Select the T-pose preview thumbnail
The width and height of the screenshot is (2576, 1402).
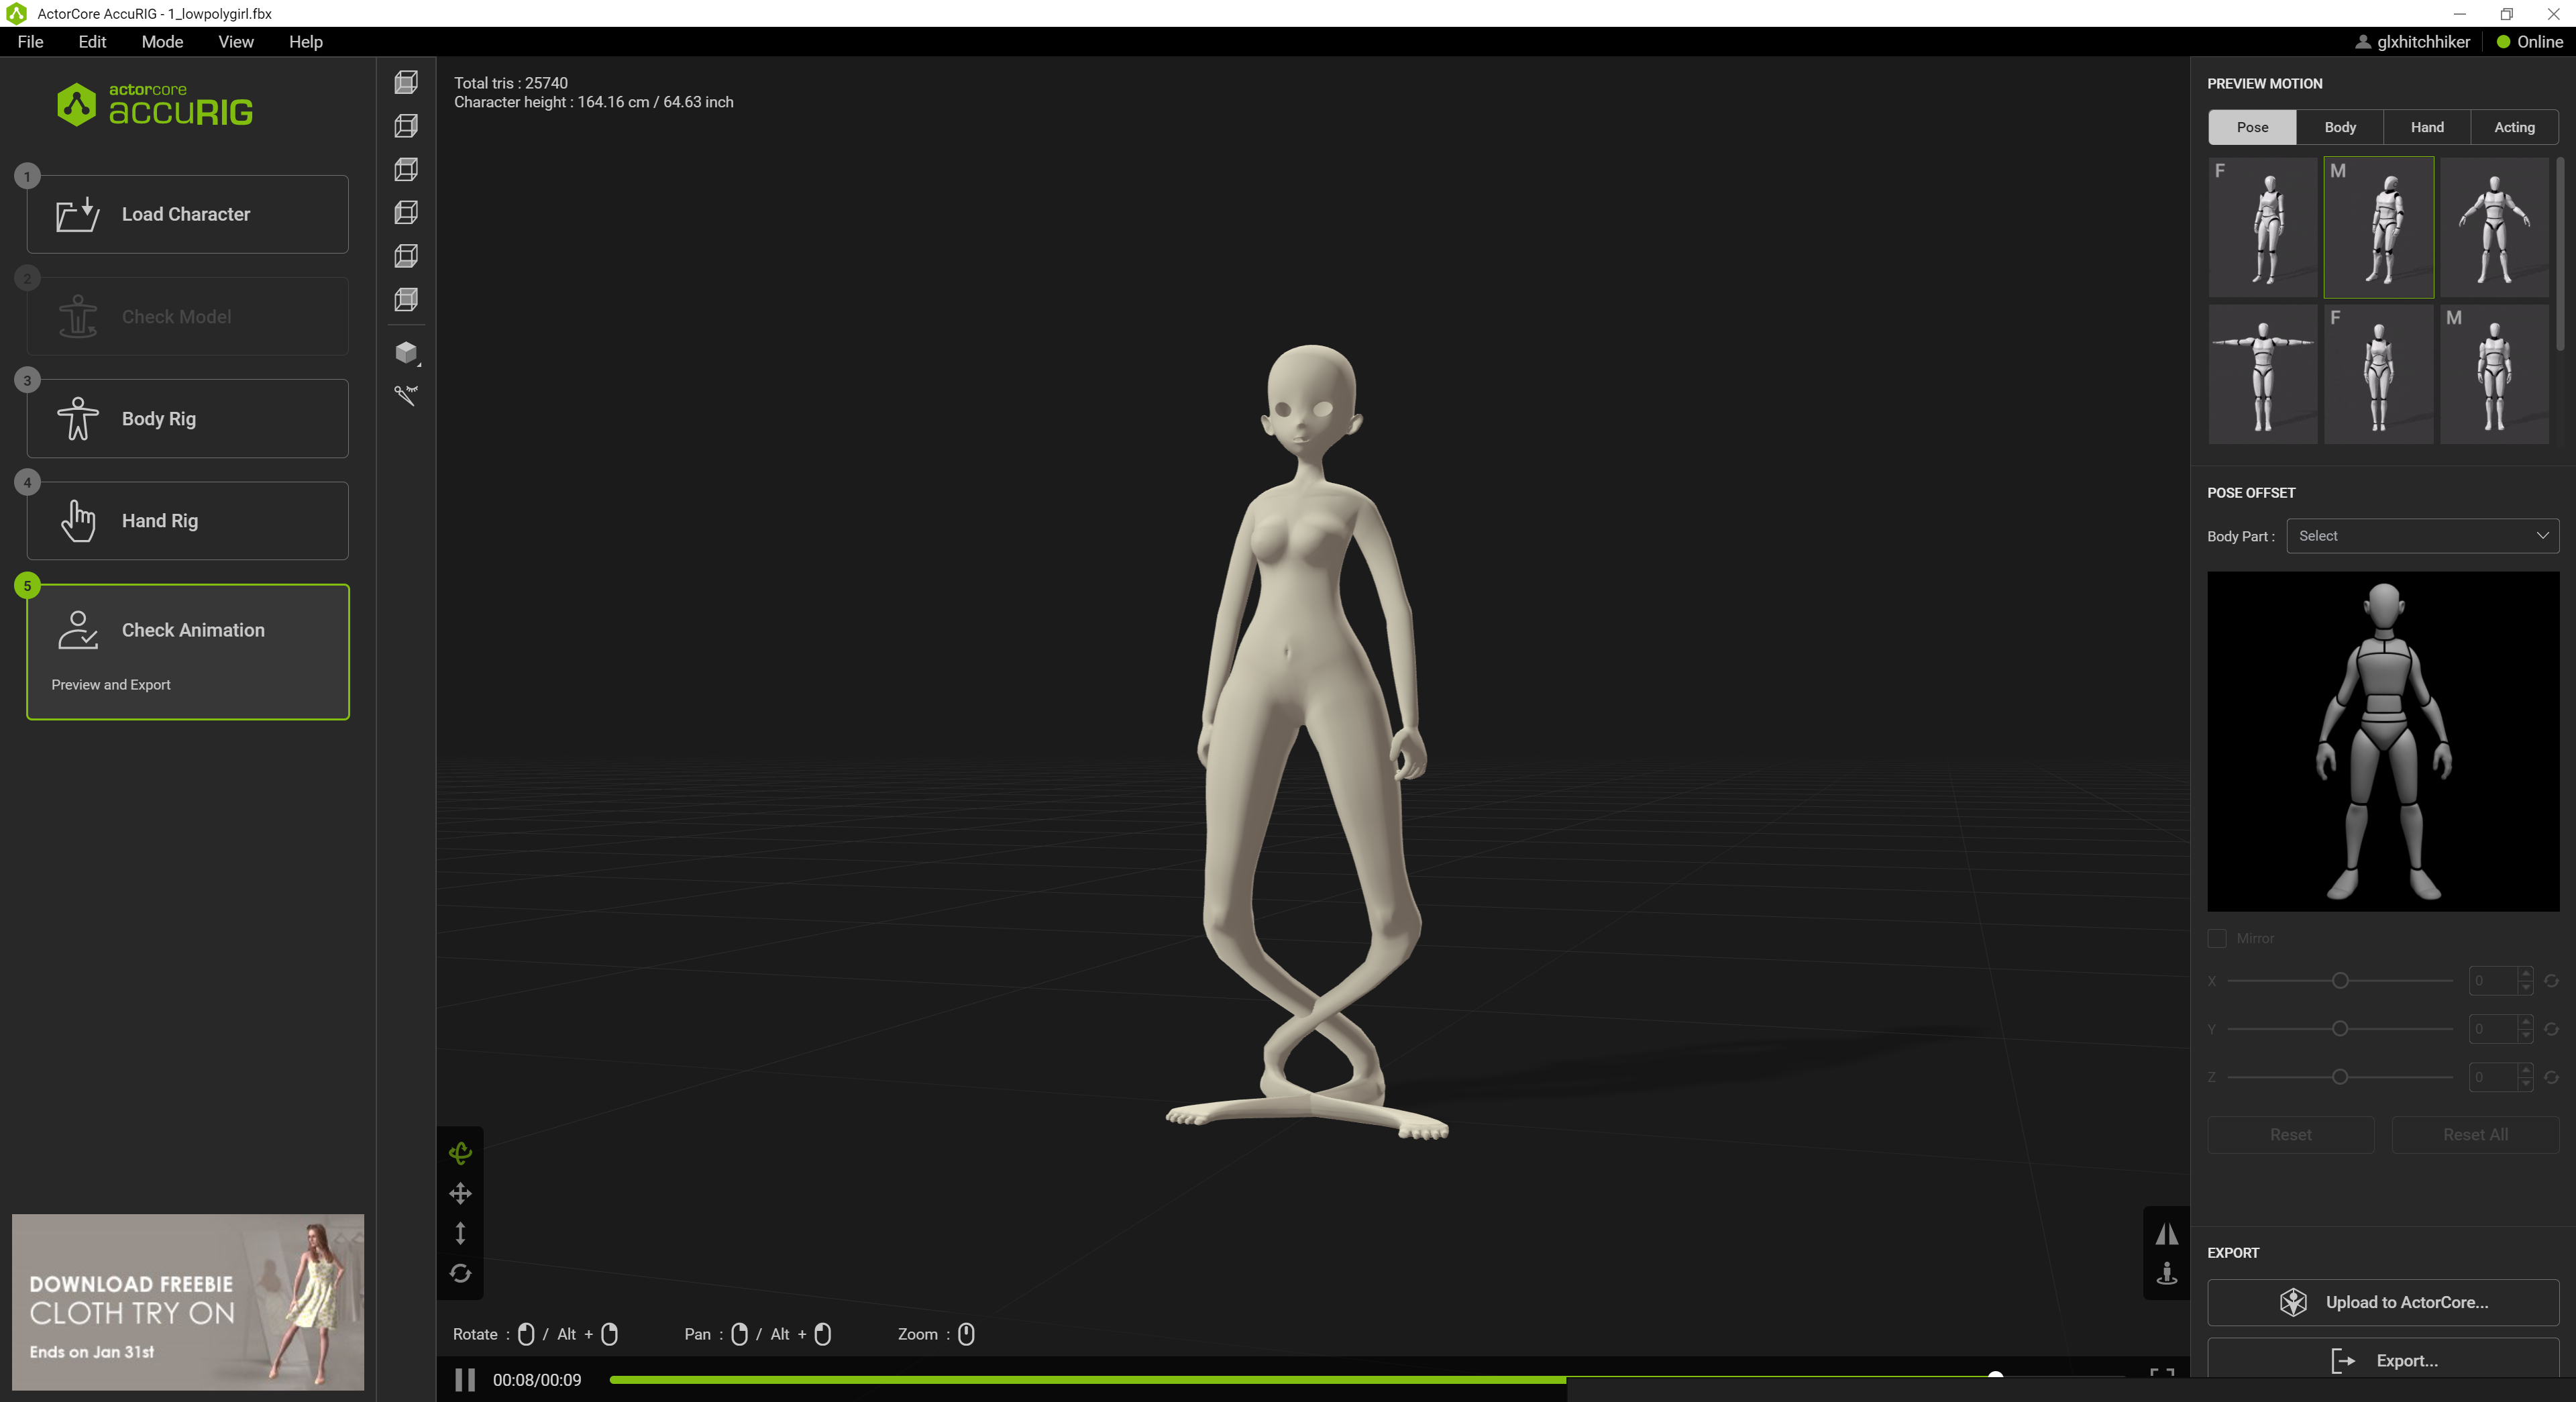[x=2262, y=374]
